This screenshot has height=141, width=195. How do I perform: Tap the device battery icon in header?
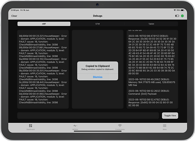pyautogui.click(x=177, y=16)
